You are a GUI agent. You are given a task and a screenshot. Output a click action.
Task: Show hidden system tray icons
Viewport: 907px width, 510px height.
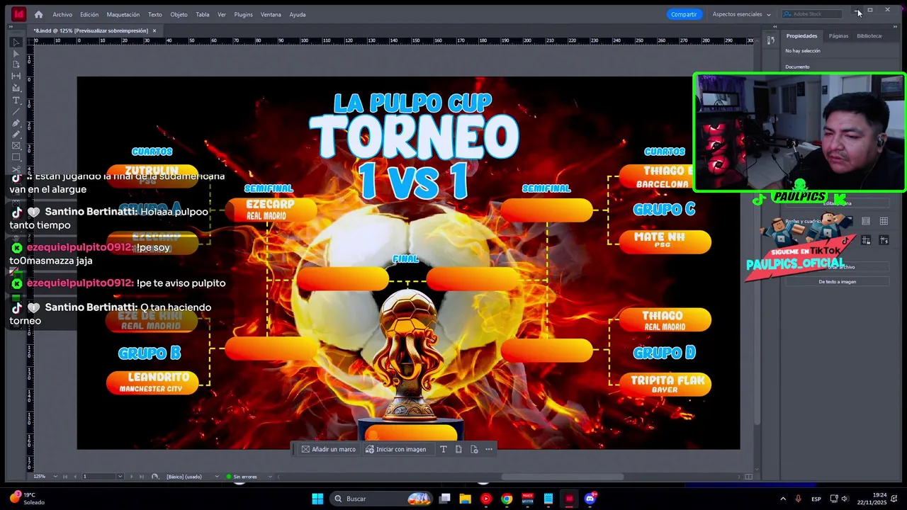click(x=783, y=499)
